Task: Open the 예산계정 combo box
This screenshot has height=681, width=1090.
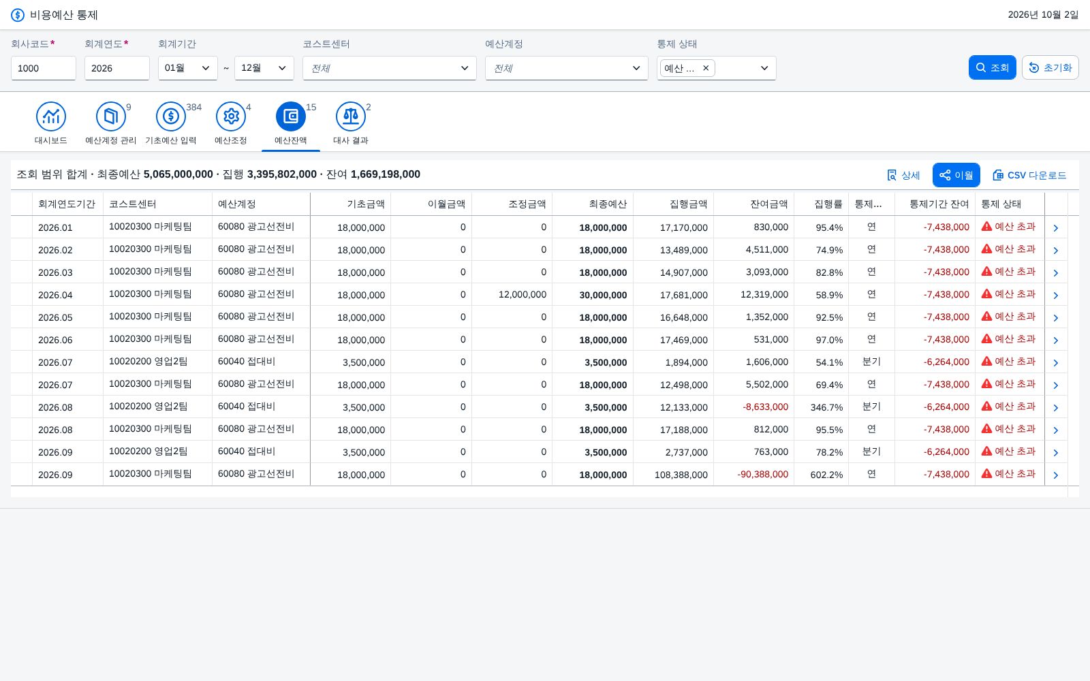Action: click(x=567, y=68)
